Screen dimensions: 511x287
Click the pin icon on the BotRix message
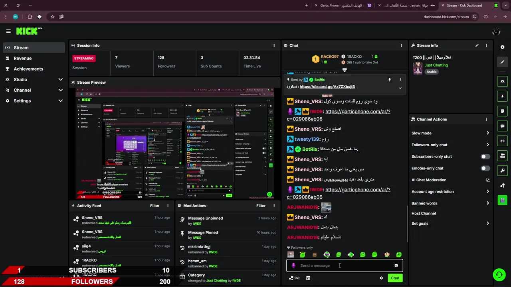point(390,80)
